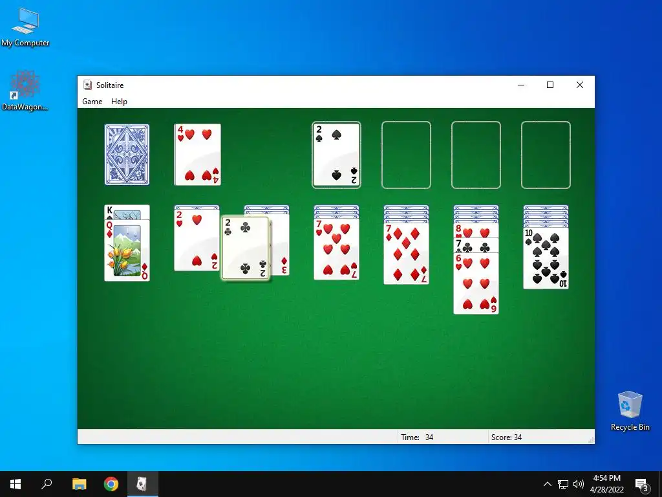Screen dimensions: 662x497
Task: Pick the highlighted 2 of clubs card
Action: (x=245, y=248)
